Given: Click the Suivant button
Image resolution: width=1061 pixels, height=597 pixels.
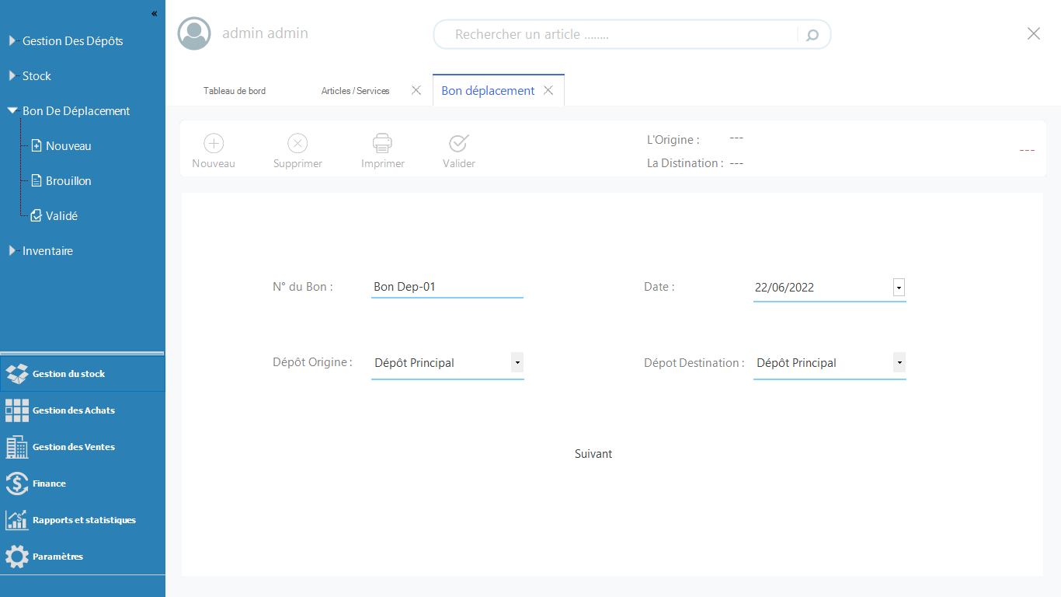Looking at the screenshot, I should (593, 454).
